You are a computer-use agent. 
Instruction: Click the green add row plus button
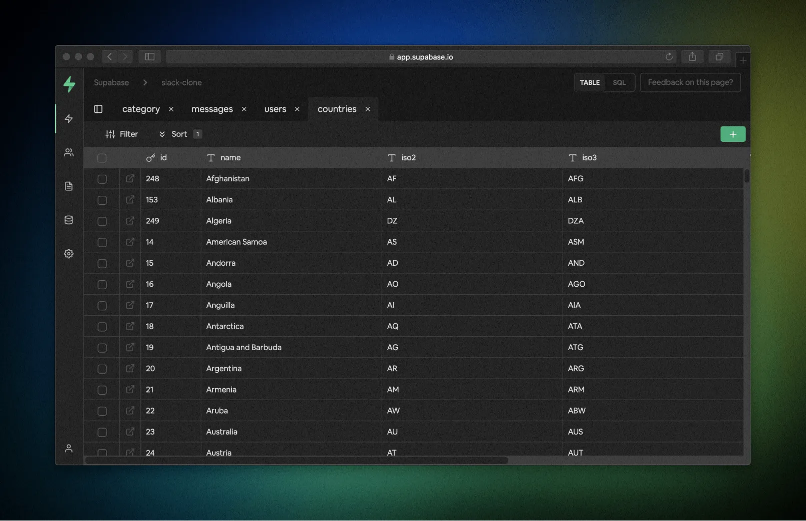pyautogui.click(x=733, y=134)
